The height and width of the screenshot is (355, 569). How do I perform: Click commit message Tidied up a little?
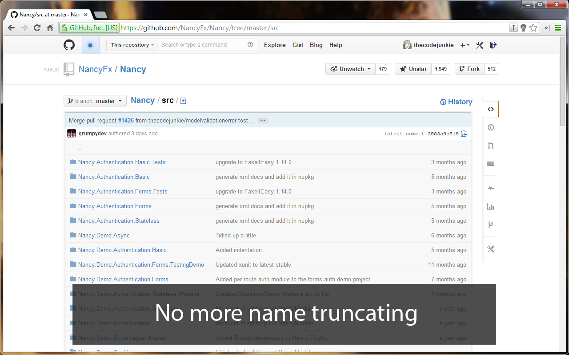[x=236, y=235]
